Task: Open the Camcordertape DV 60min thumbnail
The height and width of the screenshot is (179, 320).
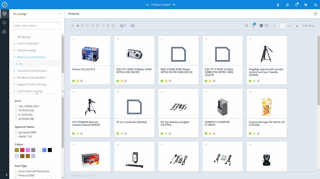Action: pyautogui.click(x=267, y=107)
